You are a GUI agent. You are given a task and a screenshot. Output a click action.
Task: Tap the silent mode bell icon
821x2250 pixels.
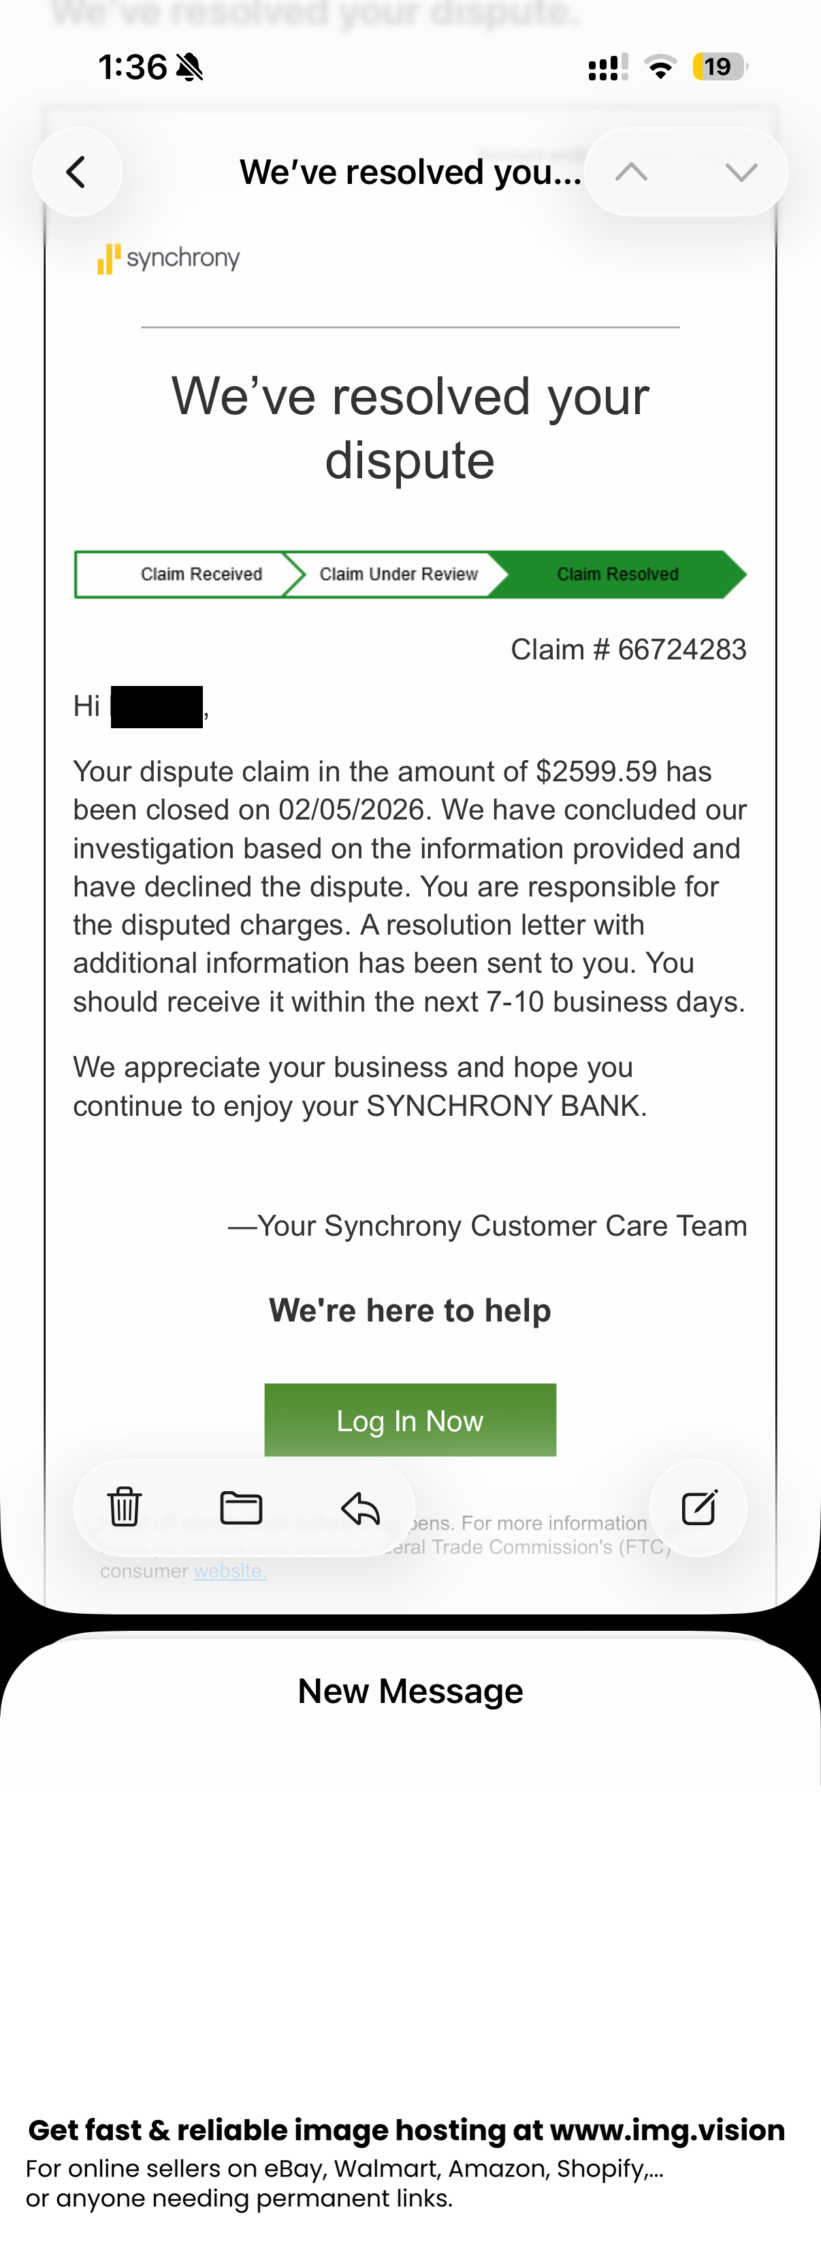pos(189,66)
